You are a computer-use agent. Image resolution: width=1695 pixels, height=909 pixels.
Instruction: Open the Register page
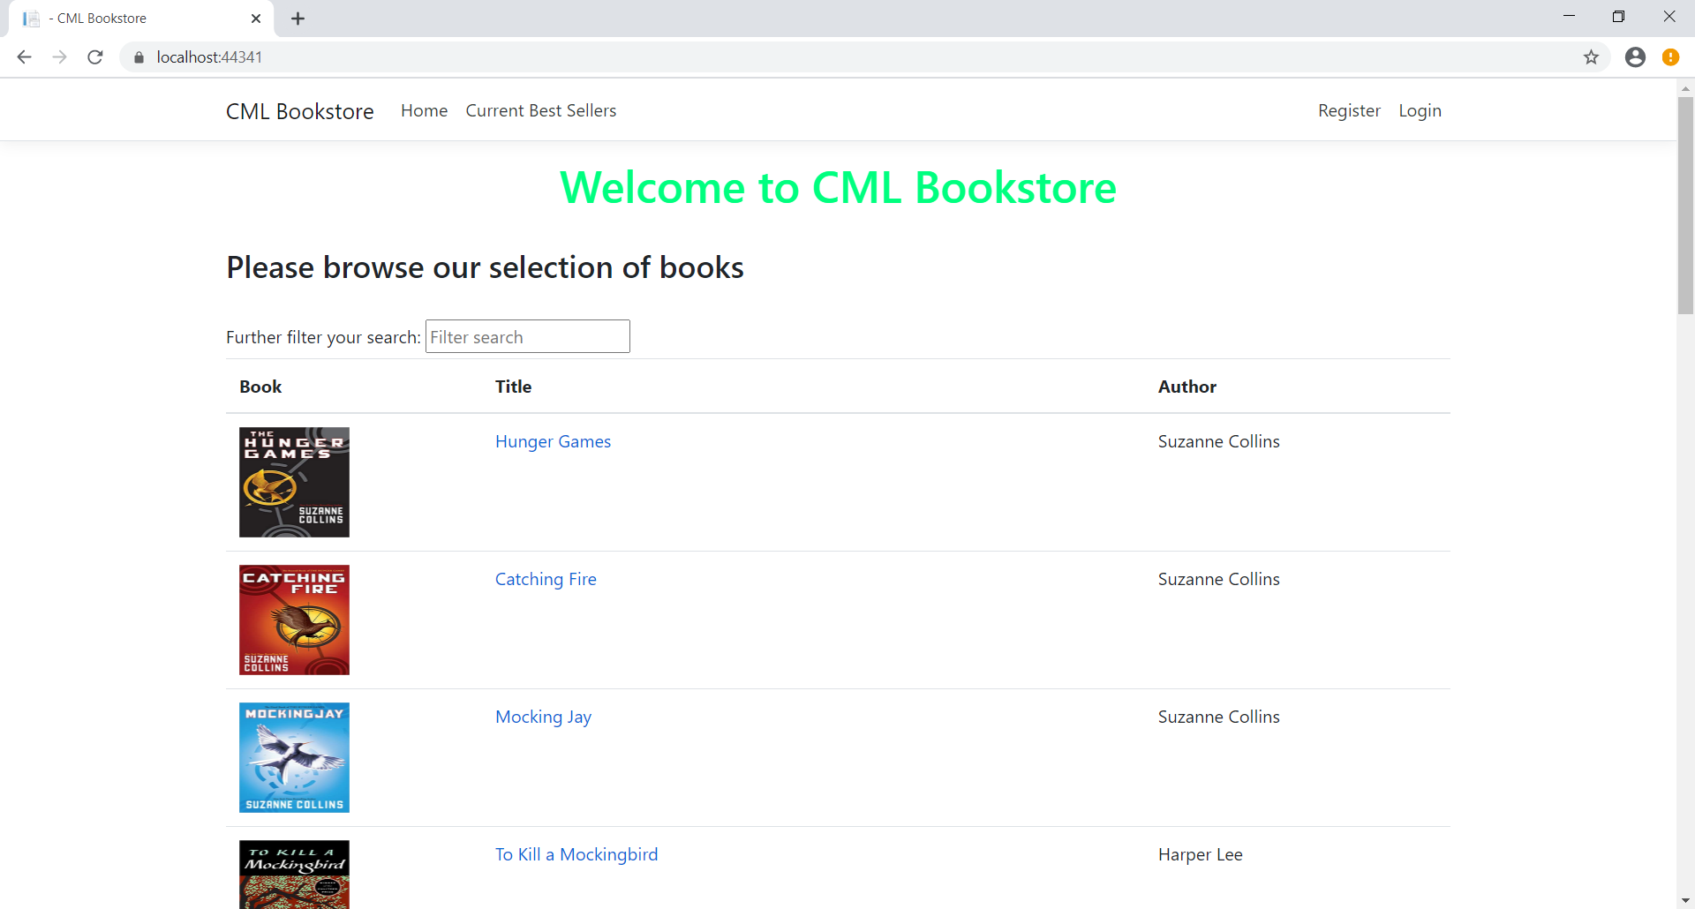tap(1349, 110)
